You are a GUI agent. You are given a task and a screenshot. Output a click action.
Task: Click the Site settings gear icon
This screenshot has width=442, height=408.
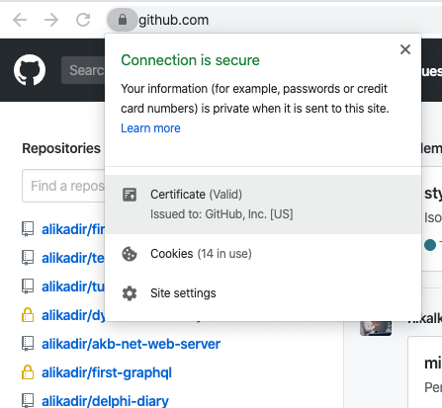(130, 293)
